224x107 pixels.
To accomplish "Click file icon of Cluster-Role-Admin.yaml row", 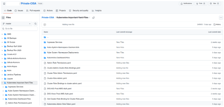I will [45, 78].
